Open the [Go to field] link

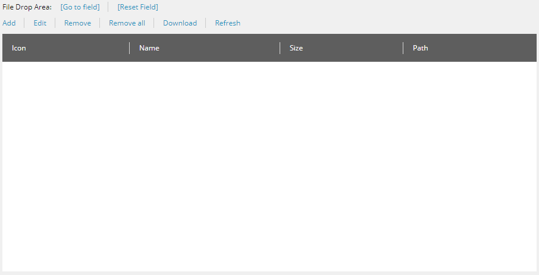point(80,7)
